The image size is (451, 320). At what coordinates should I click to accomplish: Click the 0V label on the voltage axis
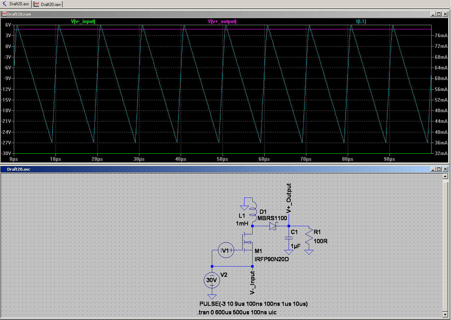[x=8, y=46]
